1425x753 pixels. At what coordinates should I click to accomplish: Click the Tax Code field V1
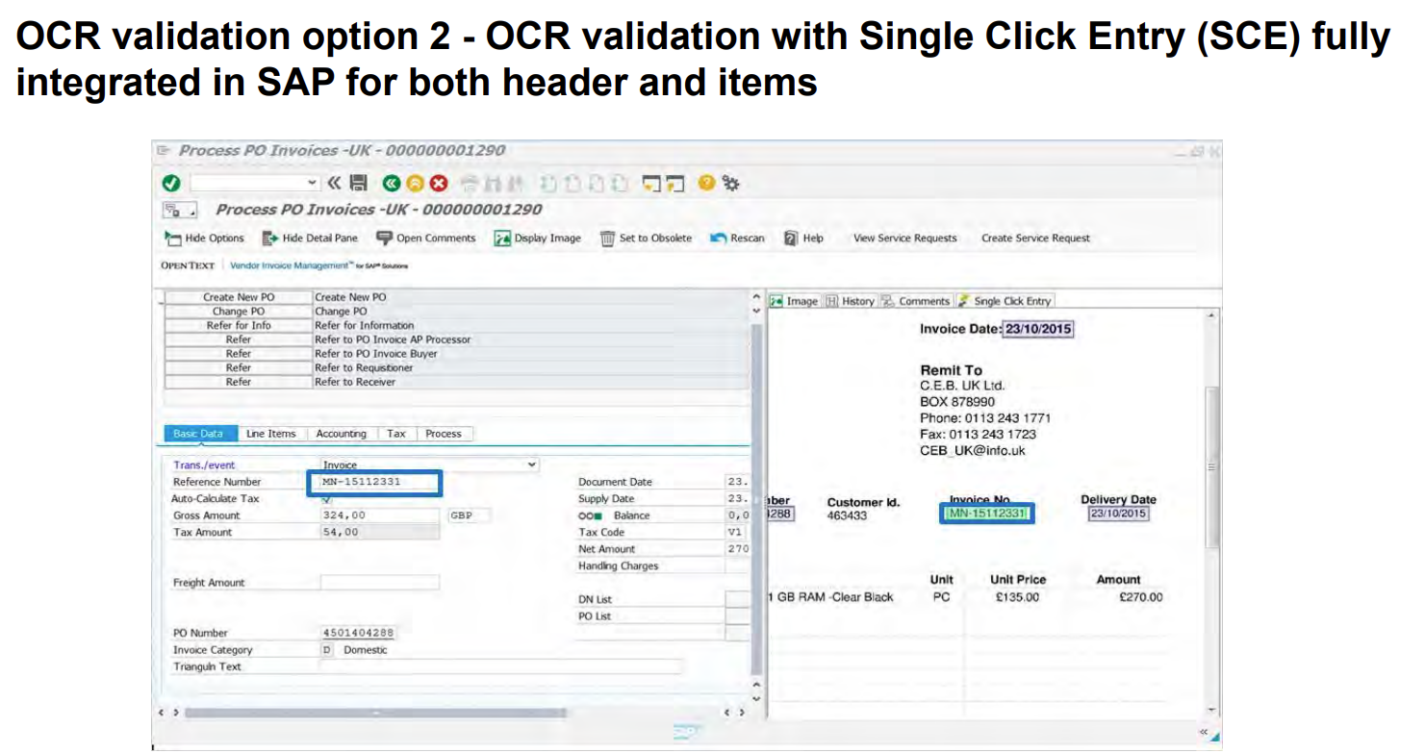(737, 533)
